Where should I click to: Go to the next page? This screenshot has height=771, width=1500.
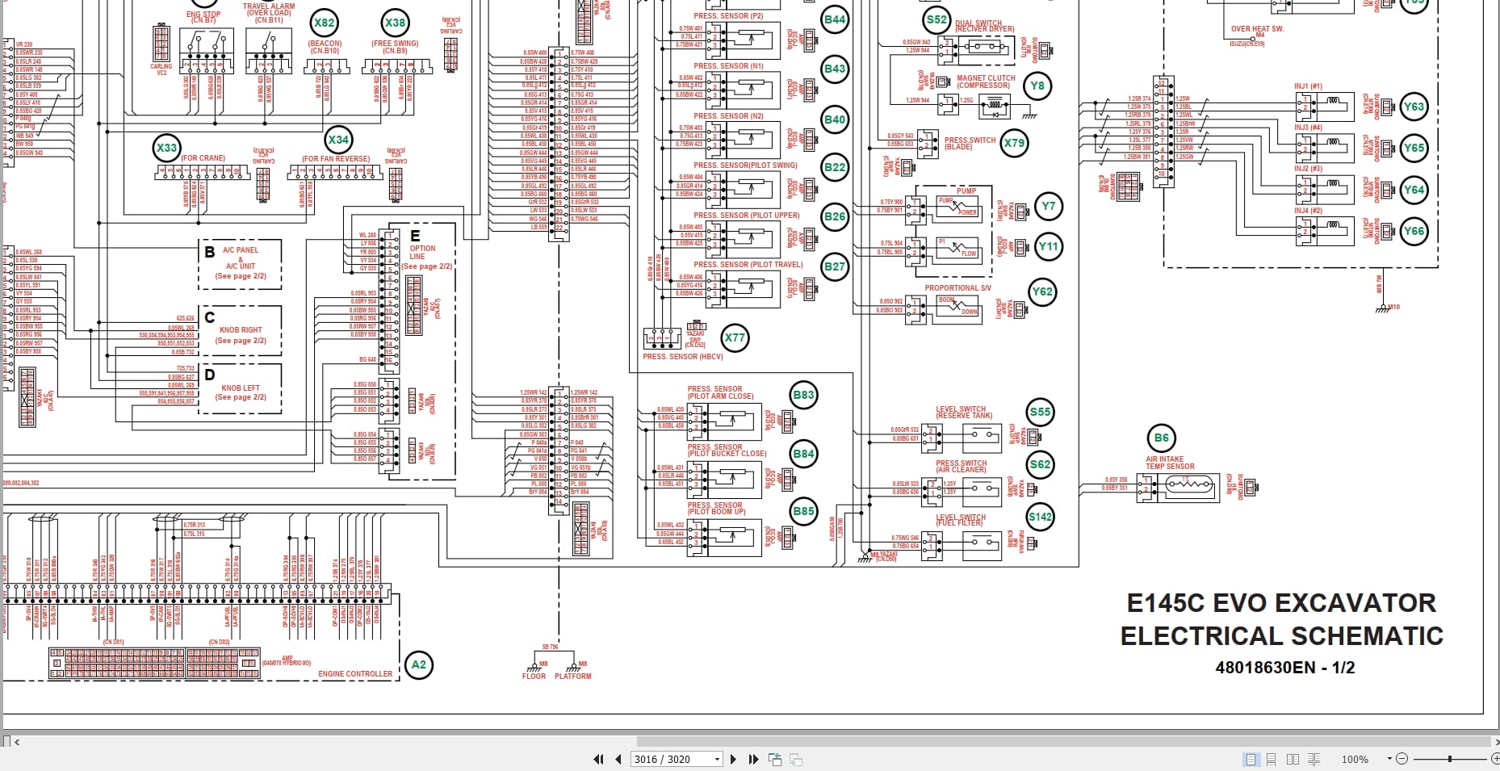point(733,759)
